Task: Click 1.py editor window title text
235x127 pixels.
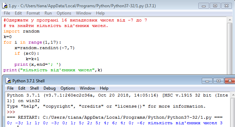Action: (x=82, y=6)
